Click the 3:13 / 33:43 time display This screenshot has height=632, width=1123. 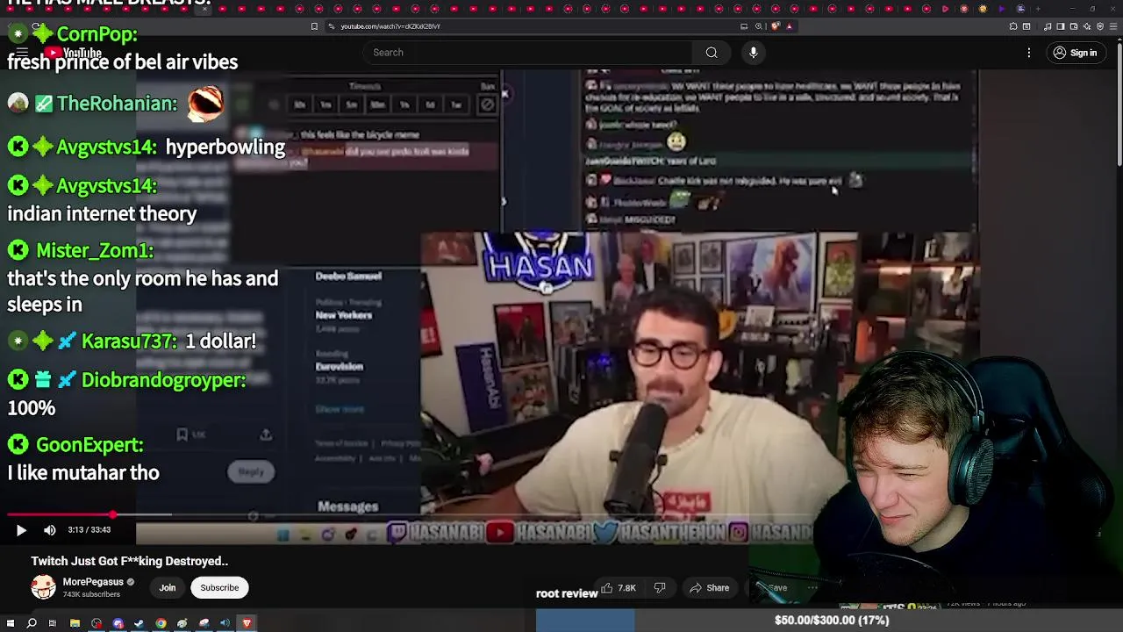click(89, 530)
